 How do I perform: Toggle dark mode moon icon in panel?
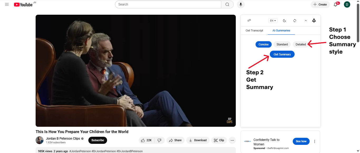tap(284, 20)
